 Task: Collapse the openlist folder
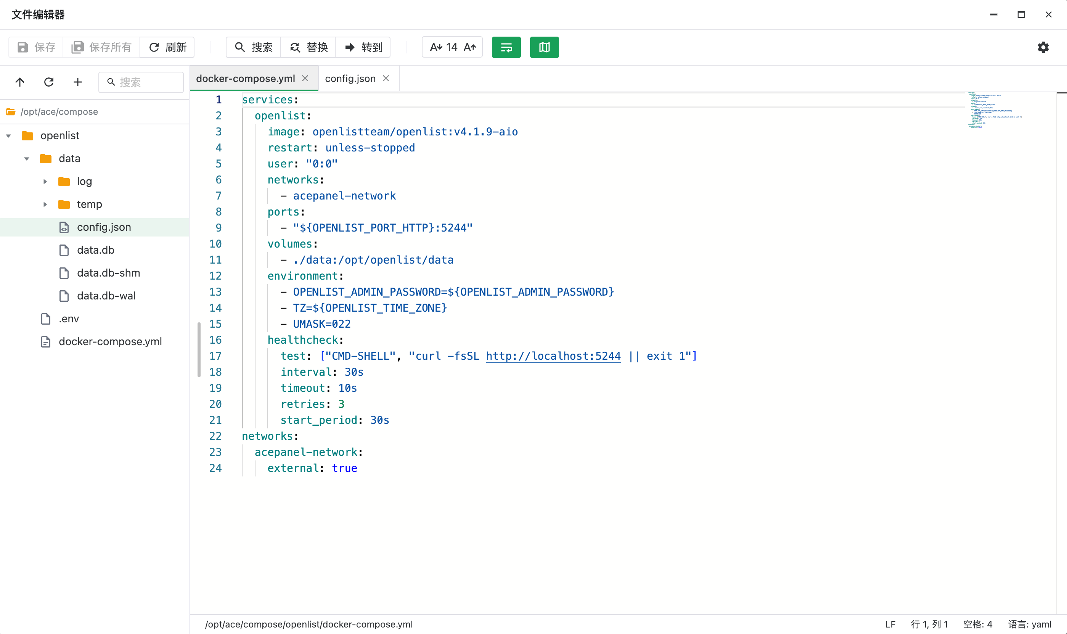8,136
